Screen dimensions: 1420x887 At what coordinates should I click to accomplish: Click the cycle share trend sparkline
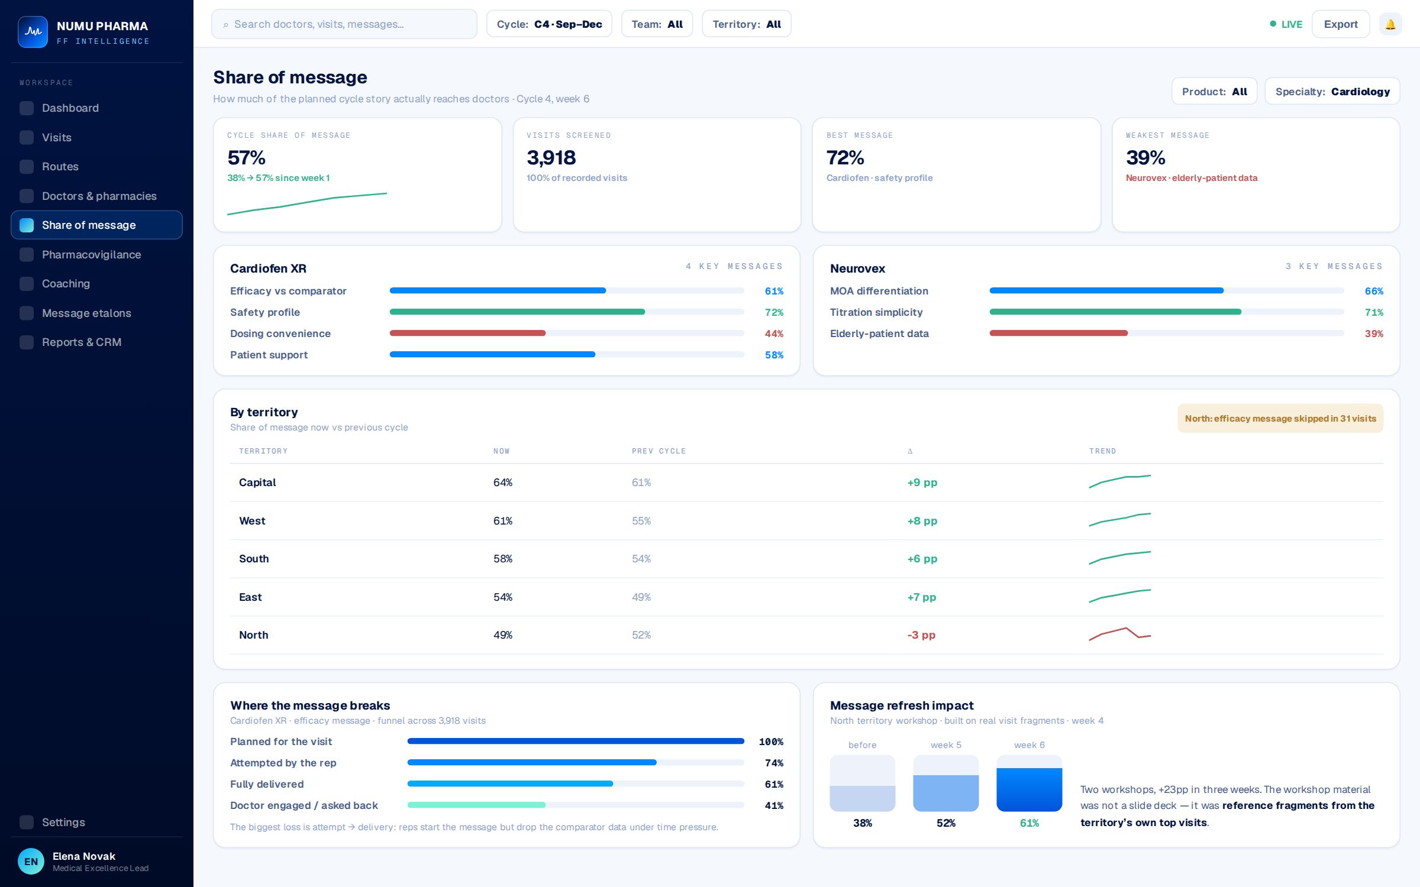pos(307,203)
